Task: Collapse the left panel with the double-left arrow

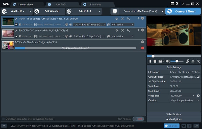Action: [4, 126]
